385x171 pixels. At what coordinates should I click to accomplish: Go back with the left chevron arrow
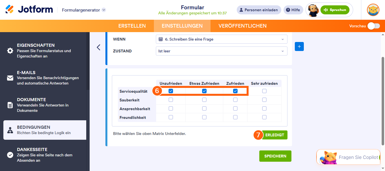coord(98,47)
